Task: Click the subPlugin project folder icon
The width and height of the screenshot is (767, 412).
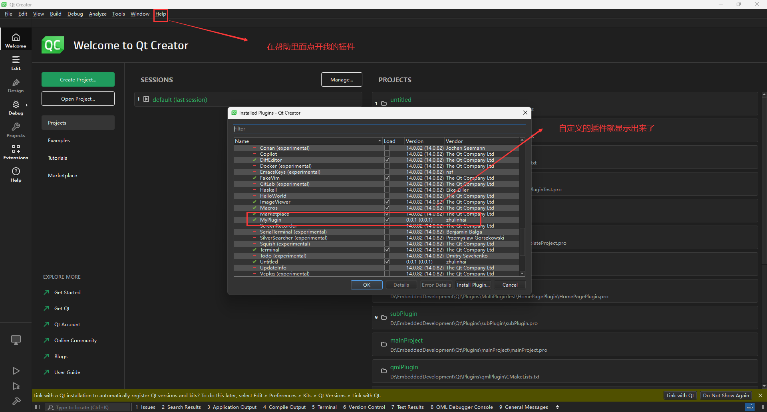Action: click(x=384, y=317)
